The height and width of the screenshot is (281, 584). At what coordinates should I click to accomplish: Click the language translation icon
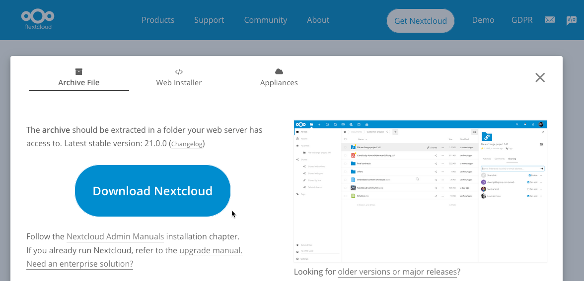coord(571,20)
